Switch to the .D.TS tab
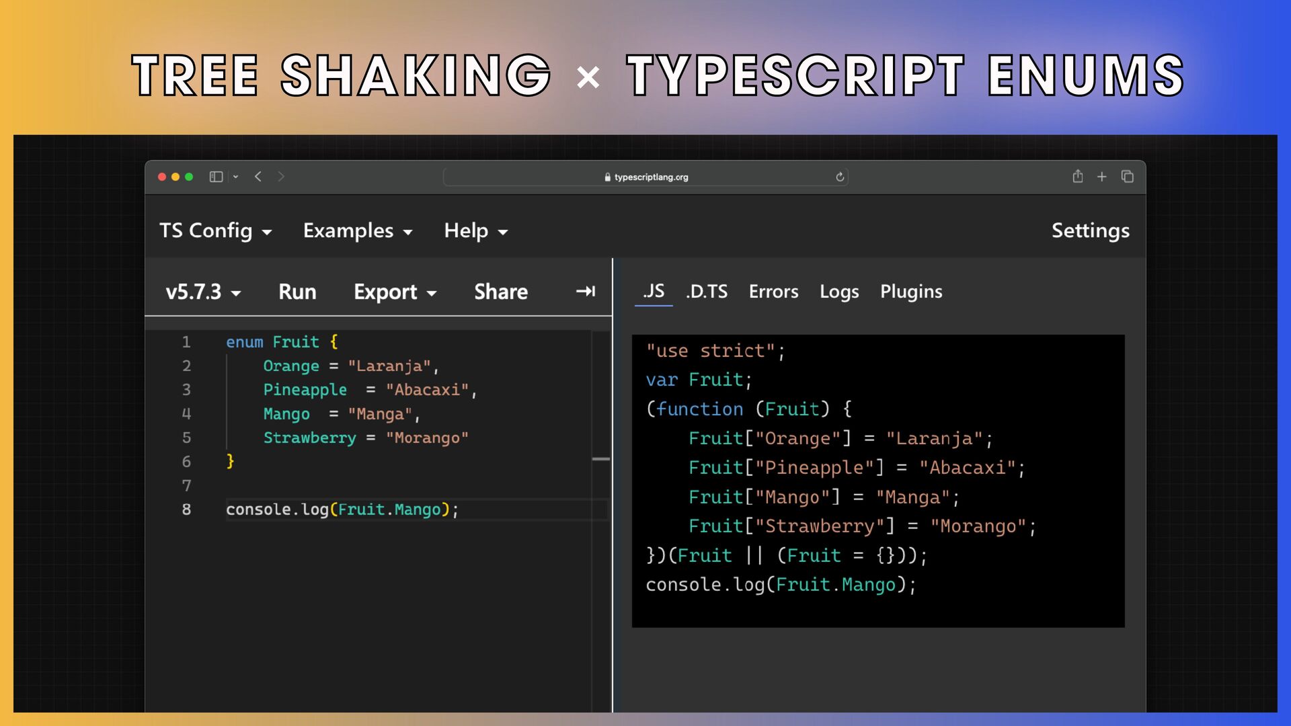1291x726 pixels. tap(707, 291)
